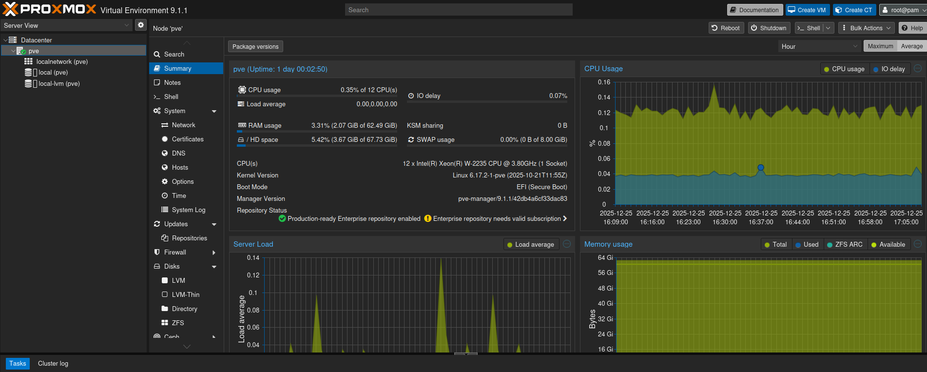
Task: Collapse the Disks menu group
Action: point(214,267)
